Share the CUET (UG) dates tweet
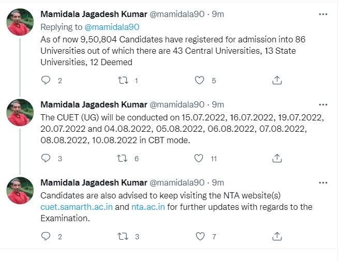This screenshot has height=261, width=340. click(x=276, y=158)
